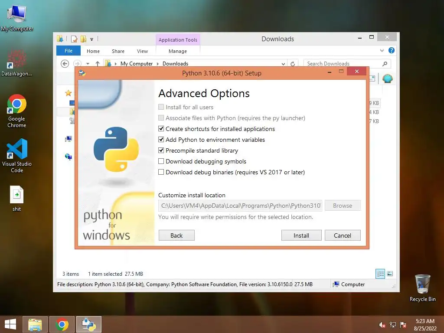Click the install location path field
The width and height of the screenshot is (444, 333).
(x=240, y=206)
